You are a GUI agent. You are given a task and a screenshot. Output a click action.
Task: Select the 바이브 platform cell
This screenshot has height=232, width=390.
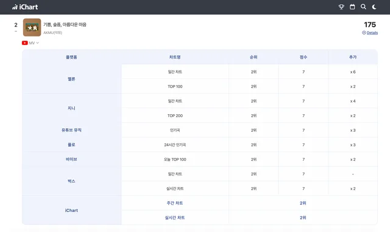tap(71, 159)
